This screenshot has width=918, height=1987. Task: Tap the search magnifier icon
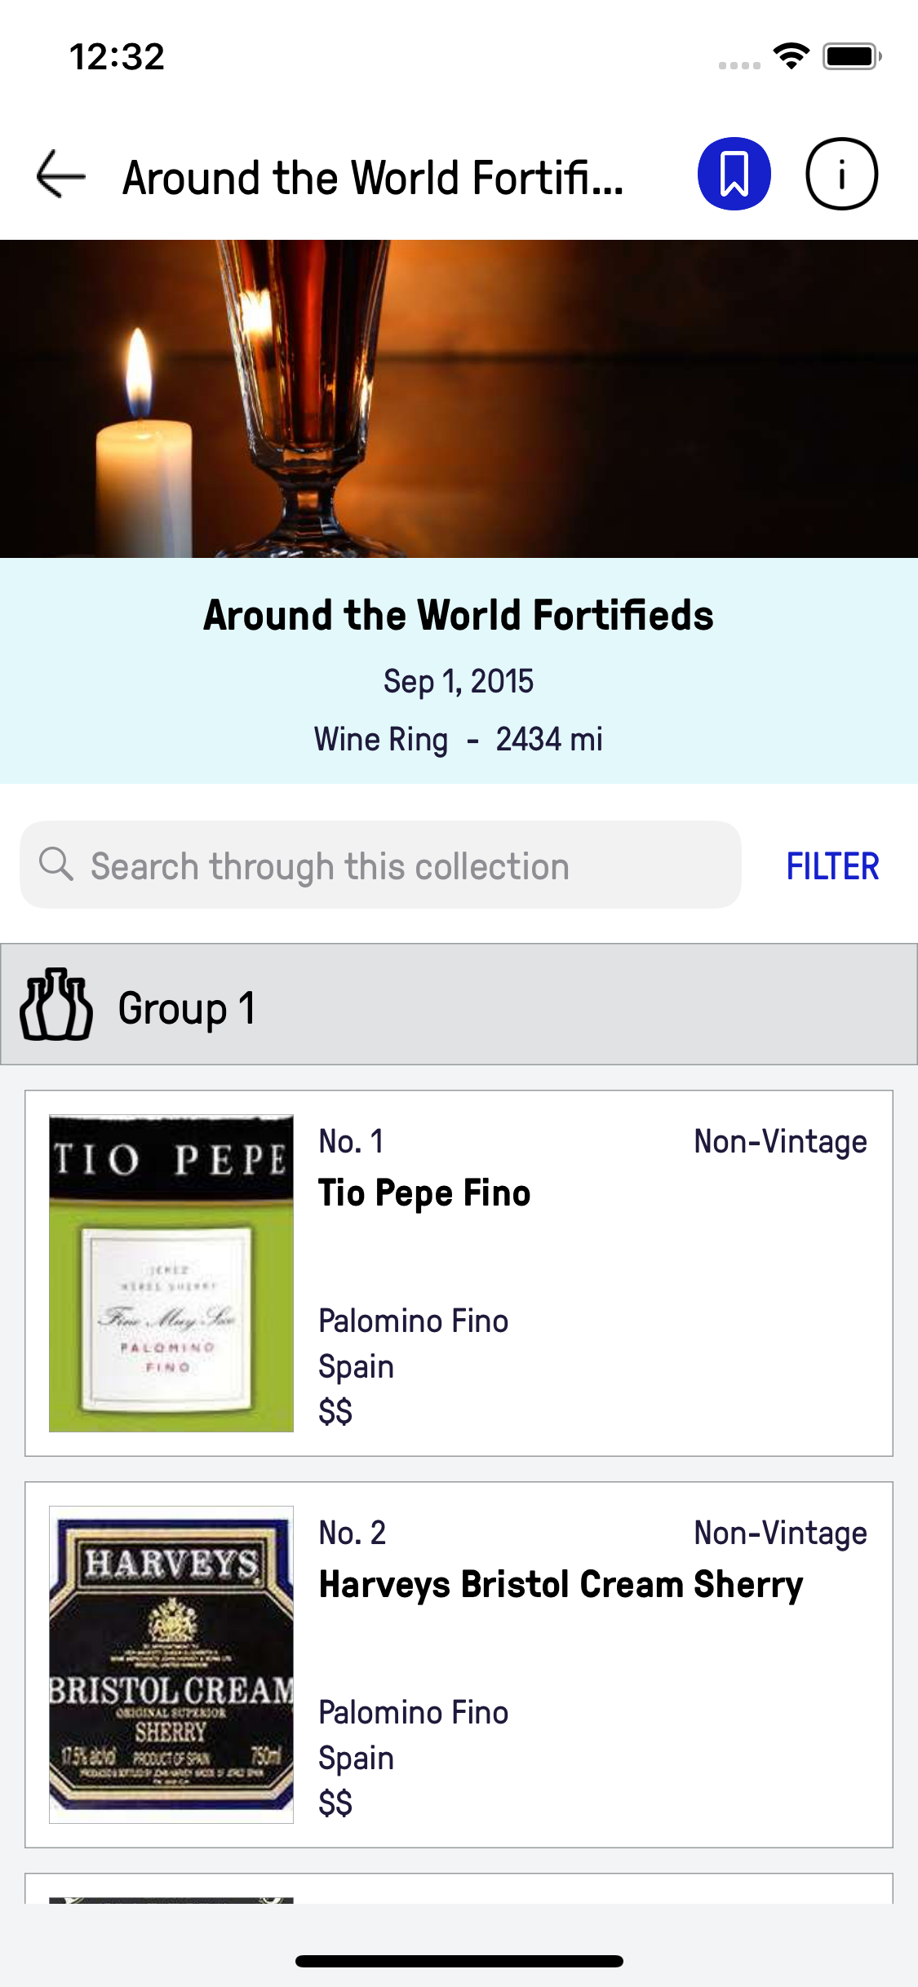56,864
